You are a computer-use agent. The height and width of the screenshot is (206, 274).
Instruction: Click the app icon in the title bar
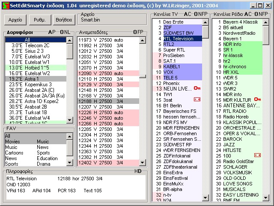pyautogui.click(x=5, y=5)
